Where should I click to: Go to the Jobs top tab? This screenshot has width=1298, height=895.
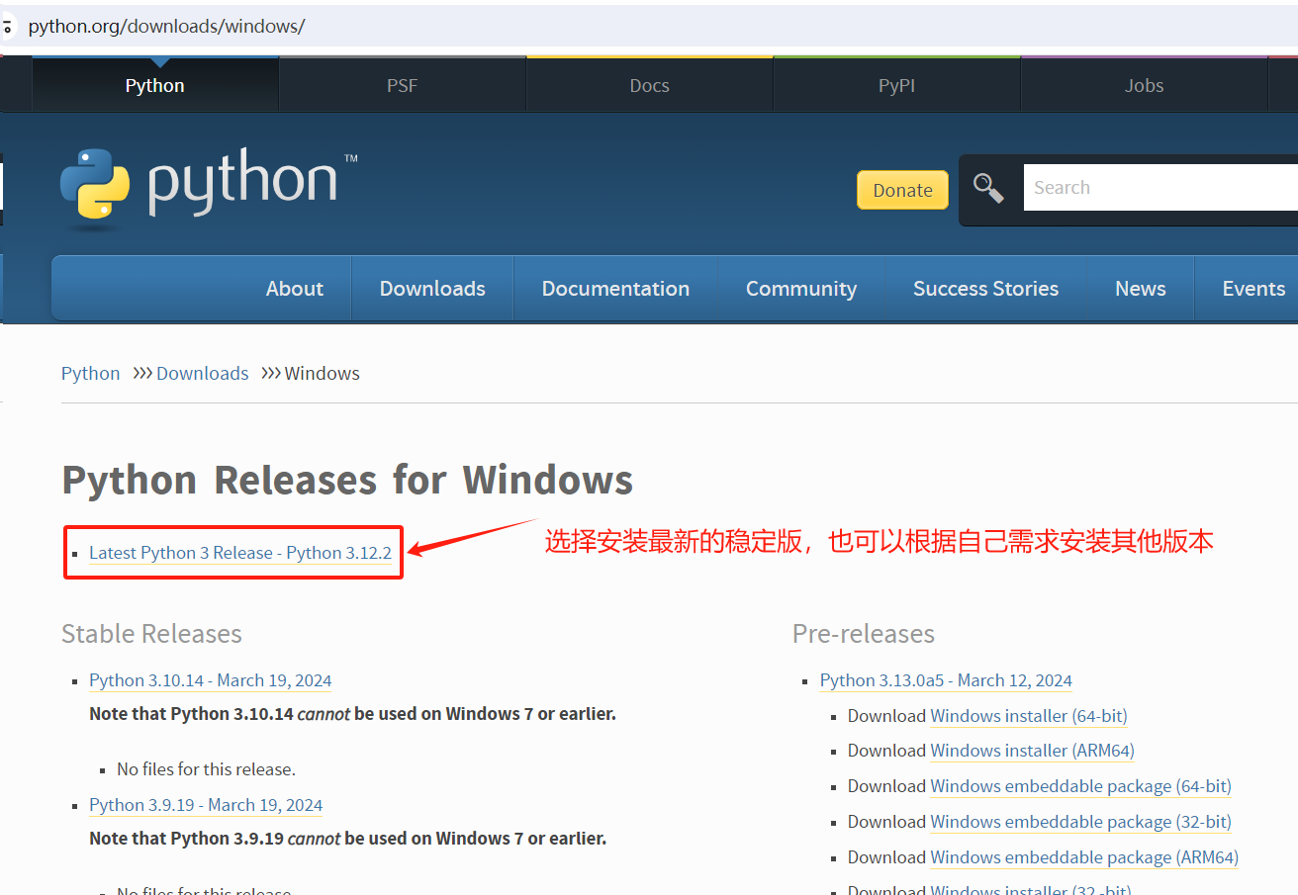[1144, 85]
